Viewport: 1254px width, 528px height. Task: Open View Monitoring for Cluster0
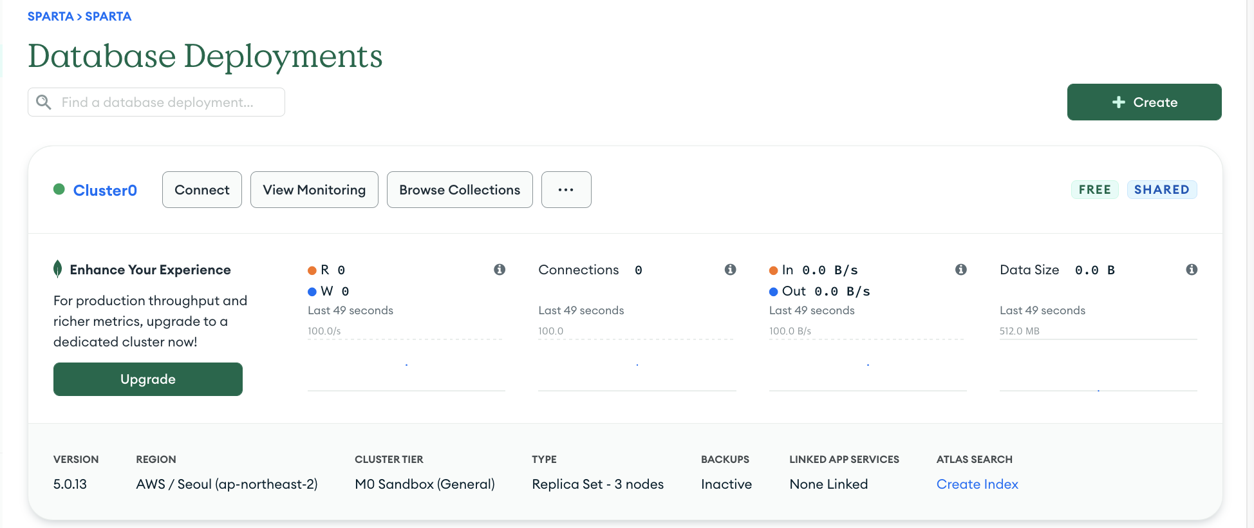coord(314,189)
